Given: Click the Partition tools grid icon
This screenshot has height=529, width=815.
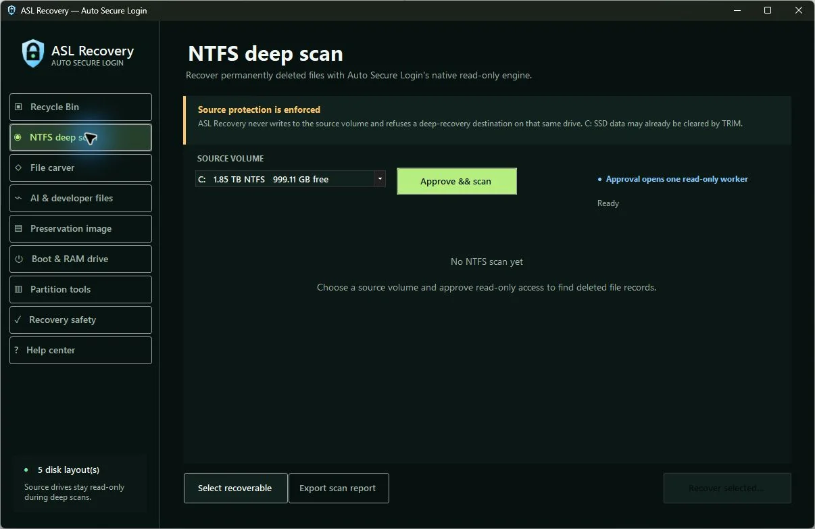Looking at the screenshot, I should click(x=18, y=289).
